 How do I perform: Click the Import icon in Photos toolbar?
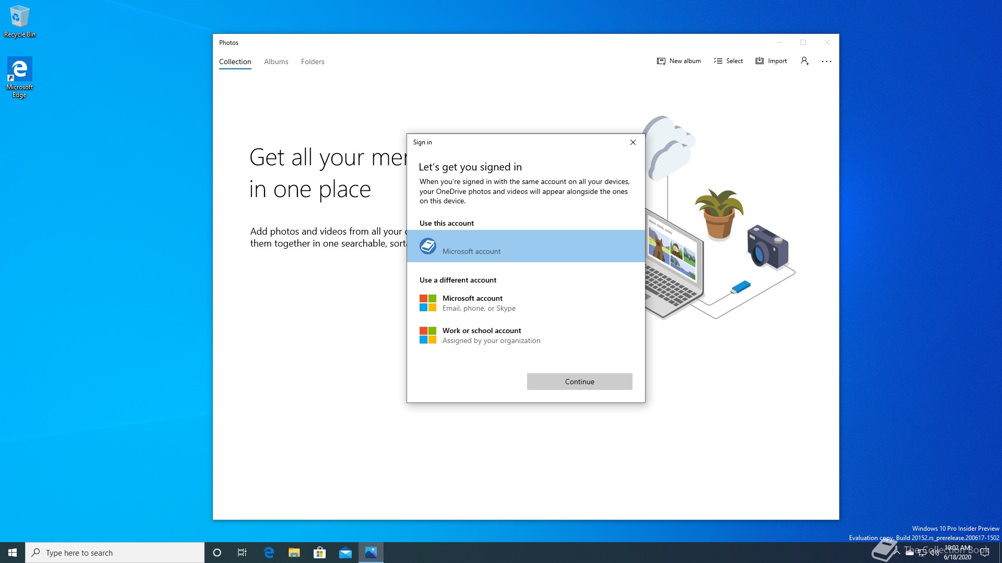[760, 61]
